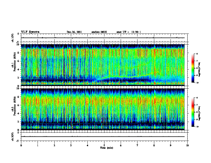Image resolution: width=211 pixels, height=163 pixels.
Task: Click the ch.2 color bar unit label
Action: [200, 113]
